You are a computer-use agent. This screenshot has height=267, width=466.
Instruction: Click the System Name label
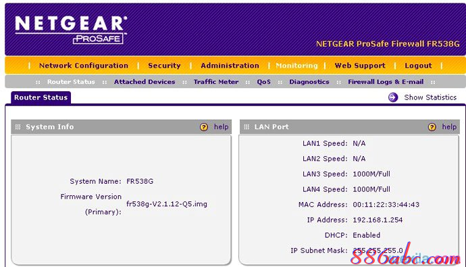[x=95, y=181]
